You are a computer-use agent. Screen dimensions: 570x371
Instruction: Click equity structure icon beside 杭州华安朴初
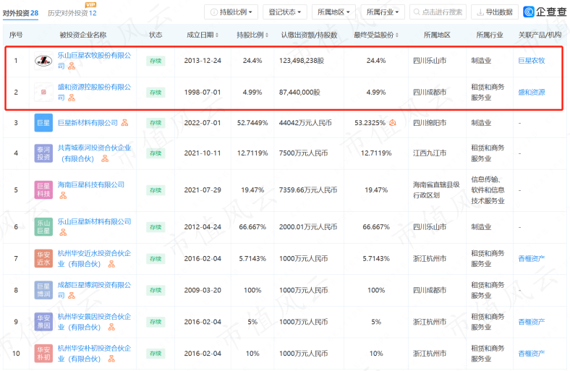pos(111,359)
